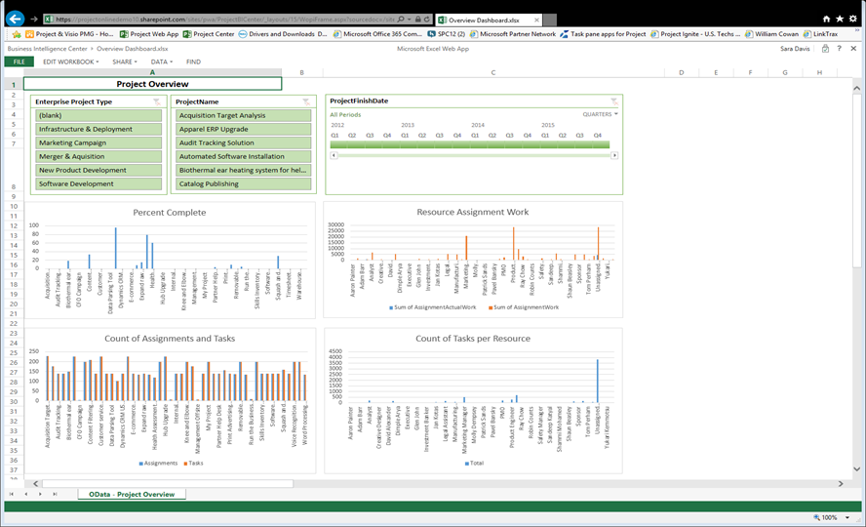Open the EDIT WORKBOOK dropdown menu
Viewport: 866px width, 527px height.
tap(69, 61)
